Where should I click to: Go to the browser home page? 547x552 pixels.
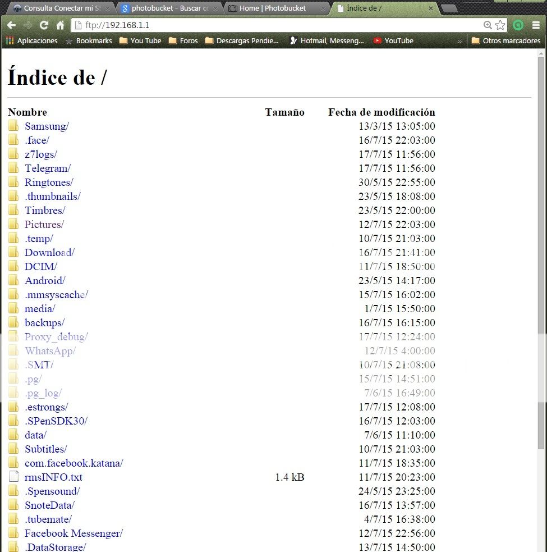60,25
